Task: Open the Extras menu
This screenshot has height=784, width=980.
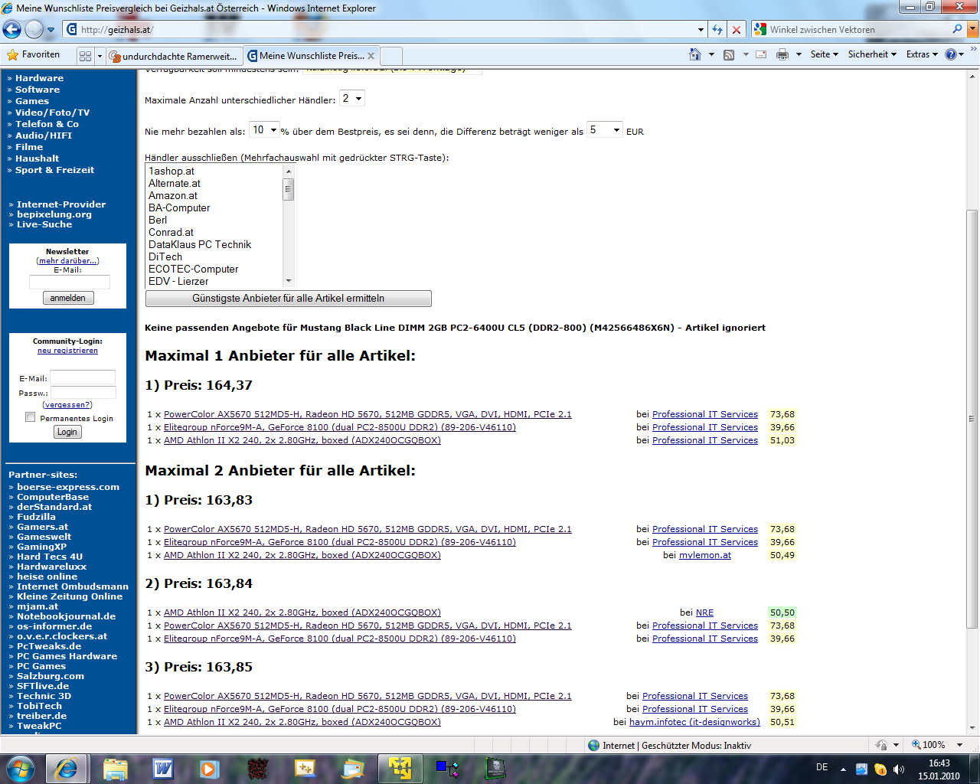Action: click(922, 54)
